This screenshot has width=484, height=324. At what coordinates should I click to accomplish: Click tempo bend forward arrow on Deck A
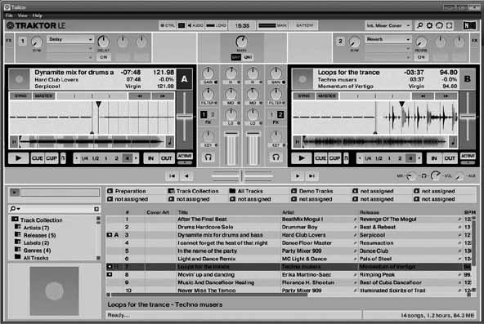[163, 96]
